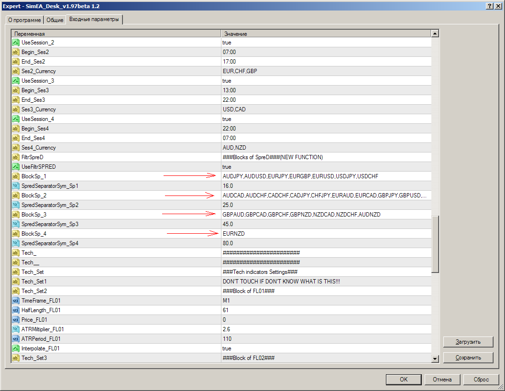Click the Ses2_Currency value EUR,CHF,GBP
This screenshot has height=391, width=505.
[x=240, y=71]
